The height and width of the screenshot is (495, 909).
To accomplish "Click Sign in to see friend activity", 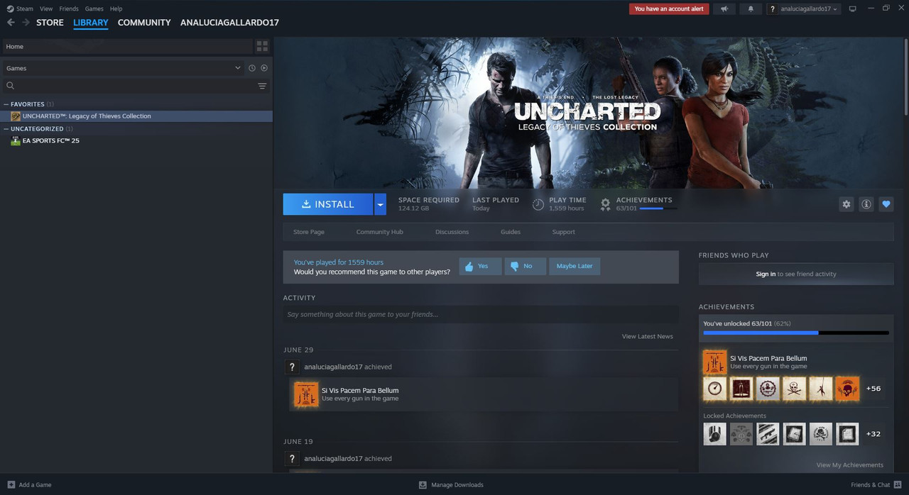I will pyautogui.click(x=796, y=274).
